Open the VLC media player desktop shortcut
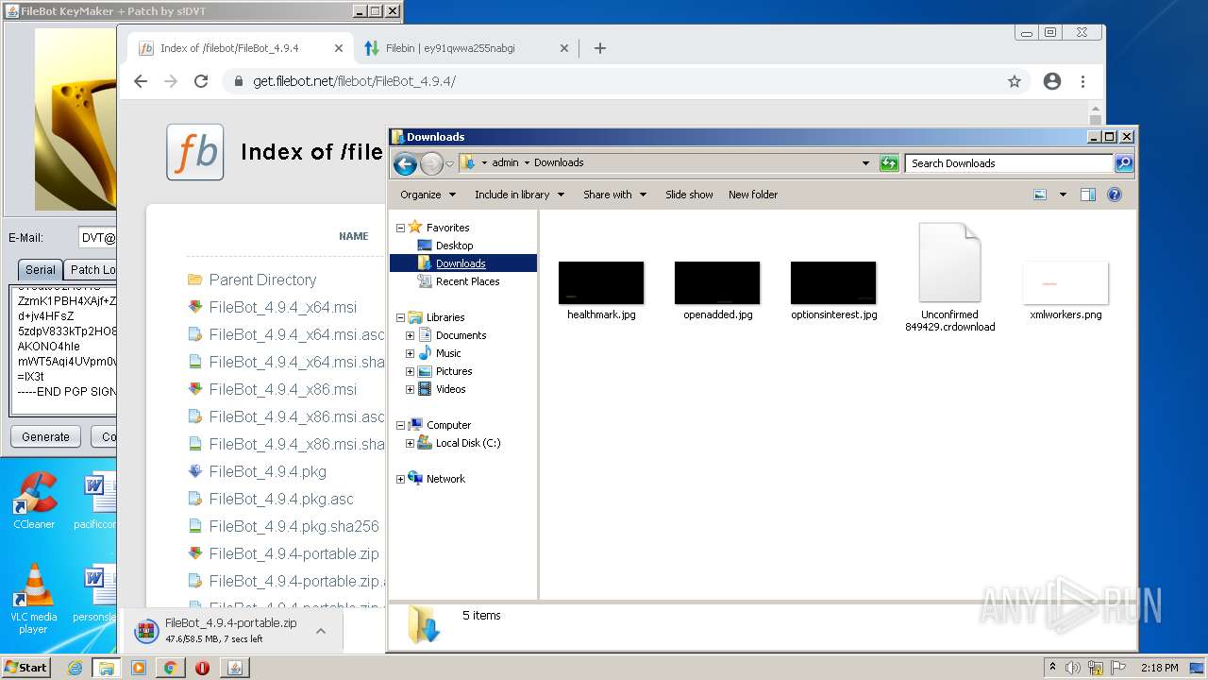1208x680 pixels. point(34,599)
